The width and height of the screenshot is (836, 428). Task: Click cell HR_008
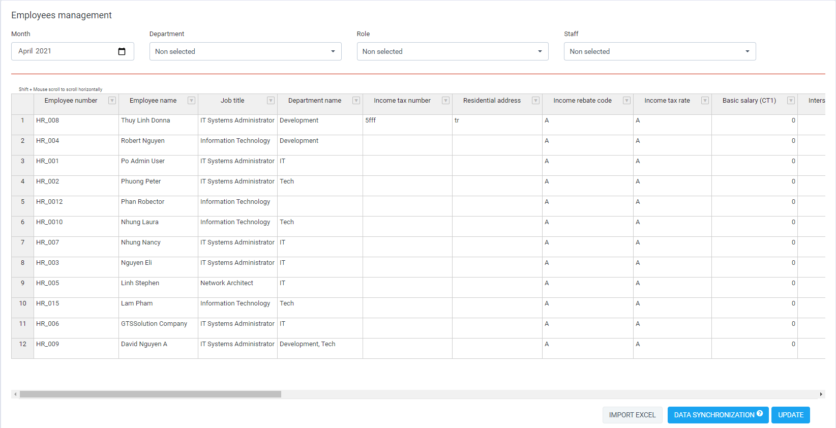point(76,125)
